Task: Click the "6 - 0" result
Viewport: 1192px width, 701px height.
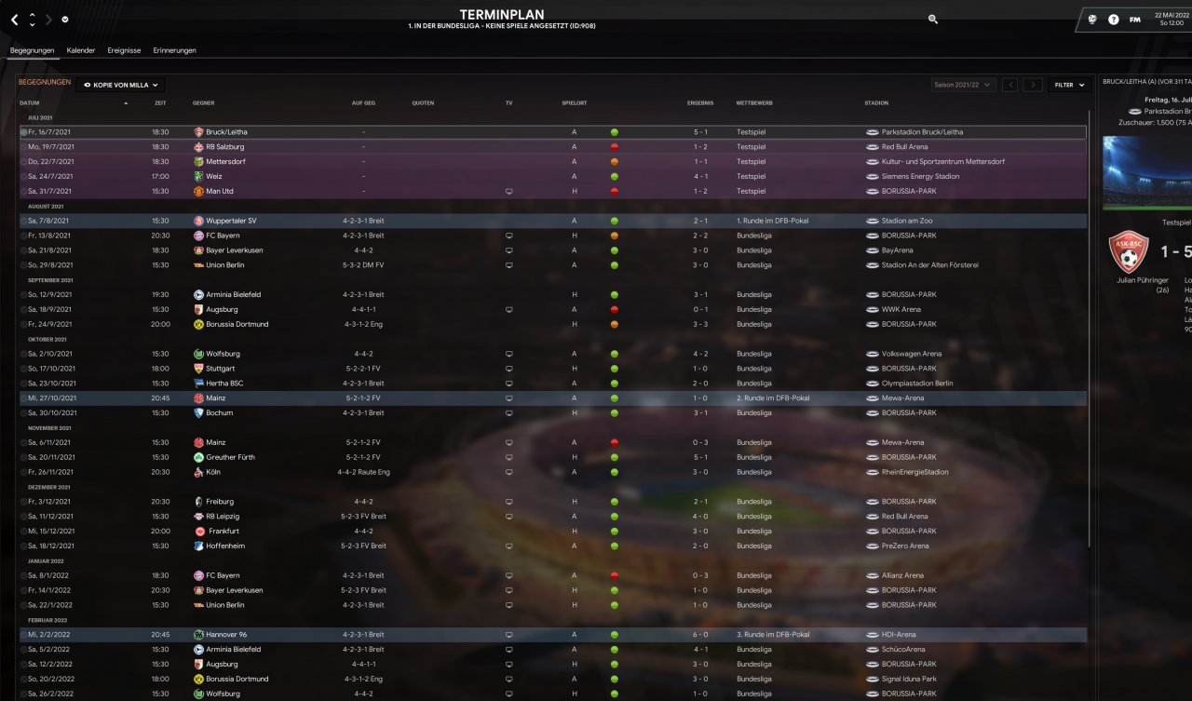Action: click(x=700, y=635)
